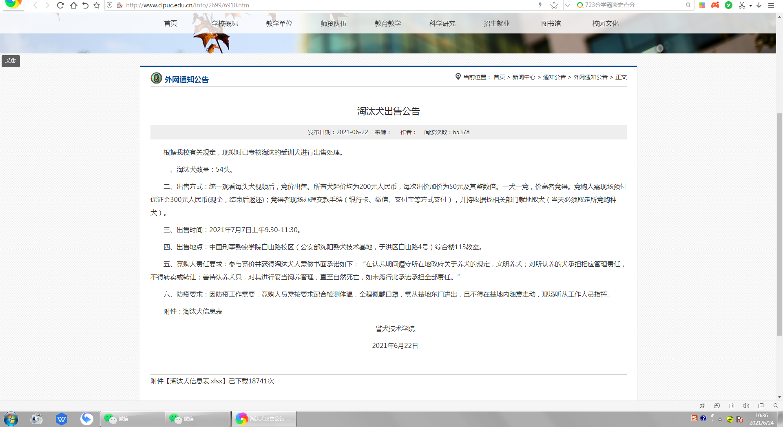
Task: Open the 教育教学 navigation menu
Action: tap(388, 24)
